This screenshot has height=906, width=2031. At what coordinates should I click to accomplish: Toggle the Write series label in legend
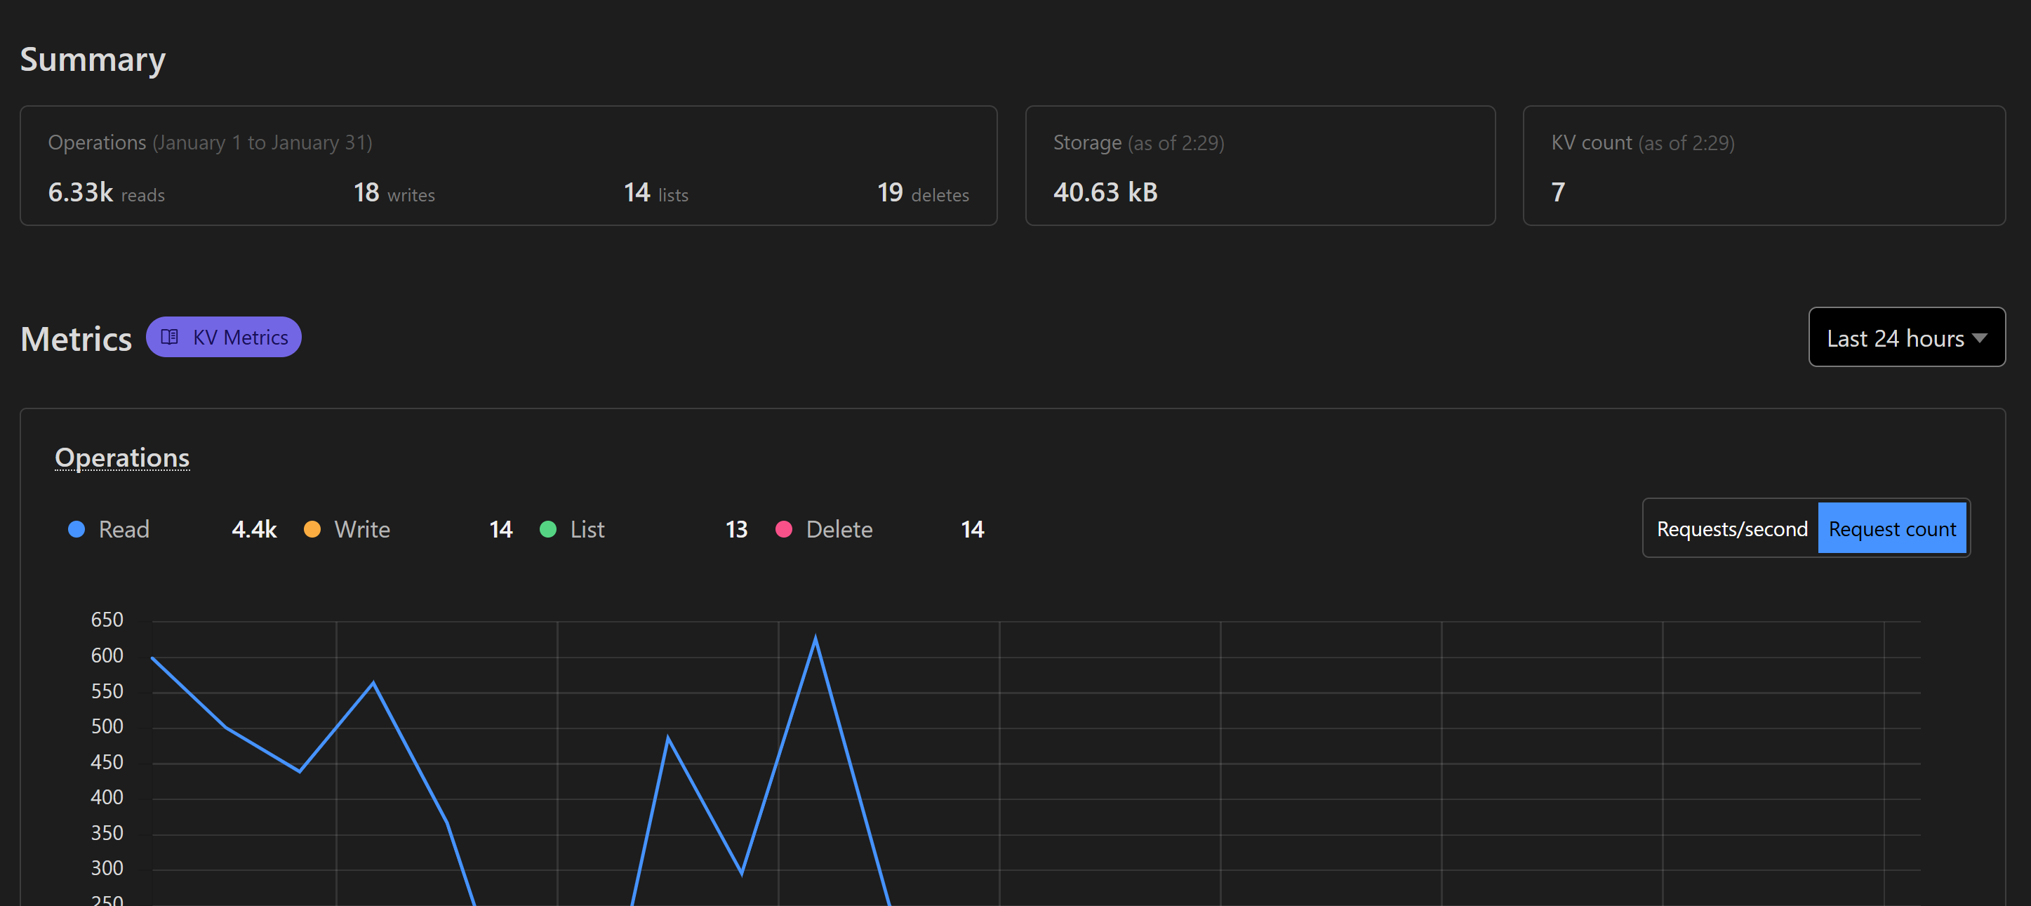362,529
